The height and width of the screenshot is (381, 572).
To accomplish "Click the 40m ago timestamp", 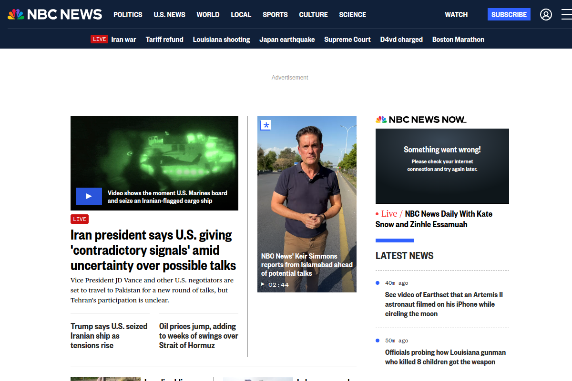I will 397,283.
